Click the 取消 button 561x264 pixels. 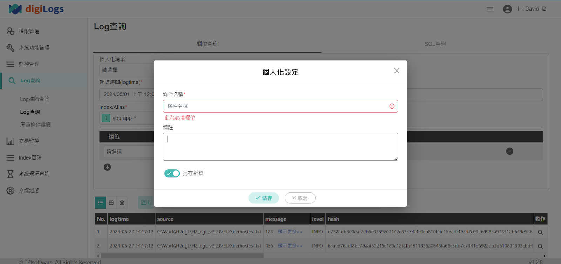coord(300,198)
